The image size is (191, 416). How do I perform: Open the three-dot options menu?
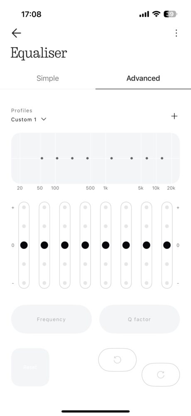point(176,33)
